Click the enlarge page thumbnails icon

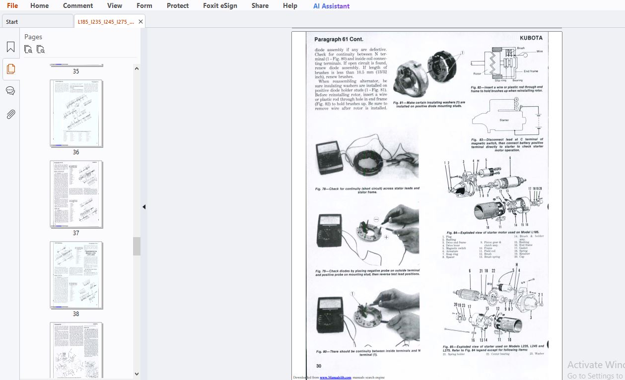(x=28, y=49)
